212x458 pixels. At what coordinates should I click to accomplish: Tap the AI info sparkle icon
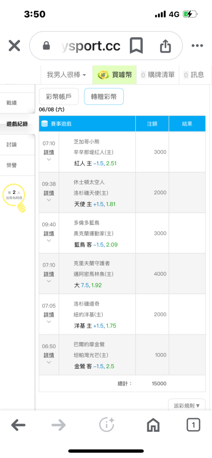click(106, 425)
